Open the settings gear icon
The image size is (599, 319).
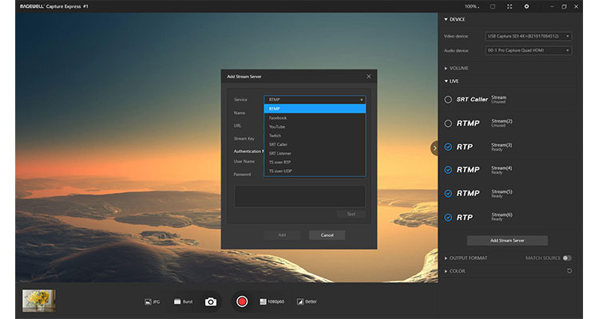[x=526, y=6]
